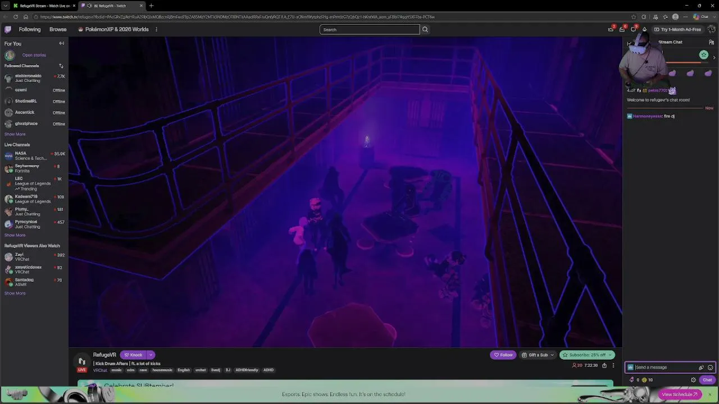Open Plumy Just Chatting channel
Viewport: 719px width, 404px height.
34,212
